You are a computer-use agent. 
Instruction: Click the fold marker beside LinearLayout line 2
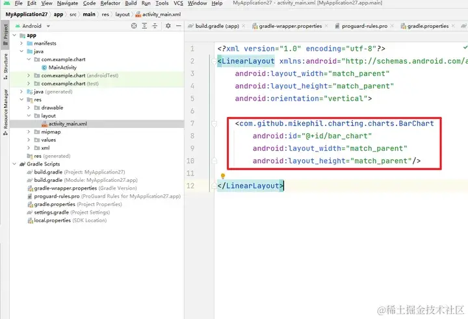point(214,62)
